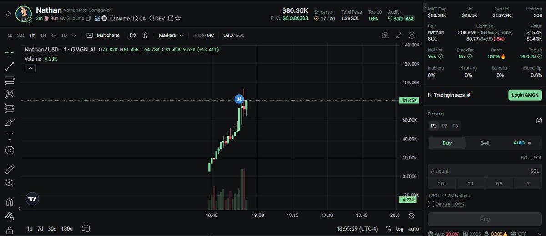Screen dimensions: 546x236
Task: Toggle fullscreen chart mode
Action: [x=399, y=35]
